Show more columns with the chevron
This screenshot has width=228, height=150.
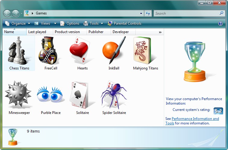(x=160, y=32)
